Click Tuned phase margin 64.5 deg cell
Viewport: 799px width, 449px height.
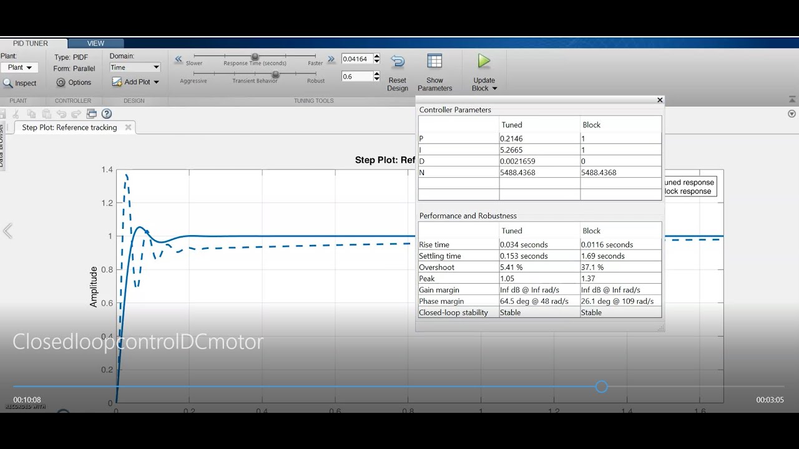pos(539,301)
